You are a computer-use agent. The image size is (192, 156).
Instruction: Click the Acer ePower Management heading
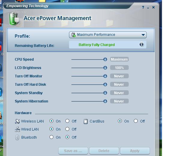[57, 18]
